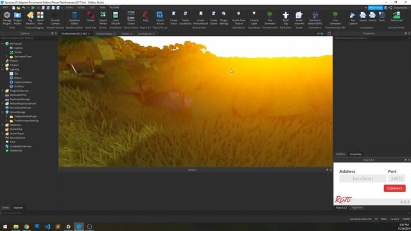Switch to the Explorer tab at bottom left
The height and width of the screenshot is (231, 411).
tap(19, 208)
